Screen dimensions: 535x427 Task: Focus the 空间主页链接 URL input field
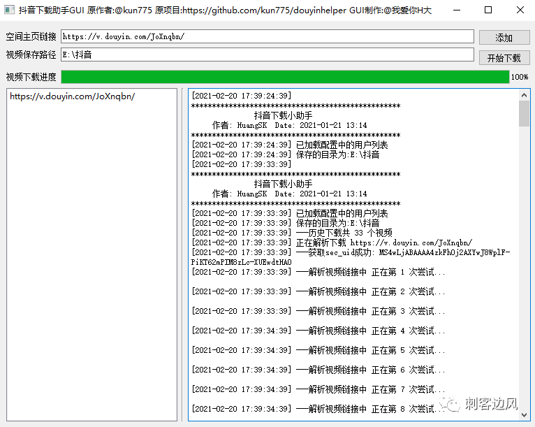(267, 36)
